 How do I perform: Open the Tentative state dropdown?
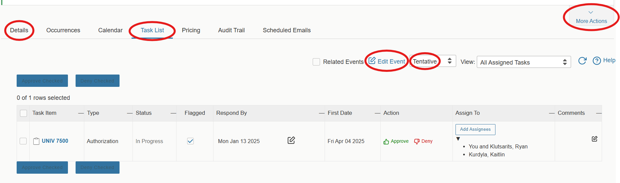(x=432, y=61)
